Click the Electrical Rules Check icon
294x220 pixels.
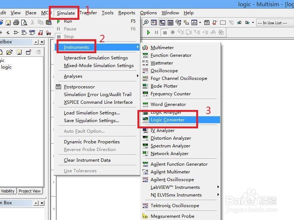tap(215, 23)
